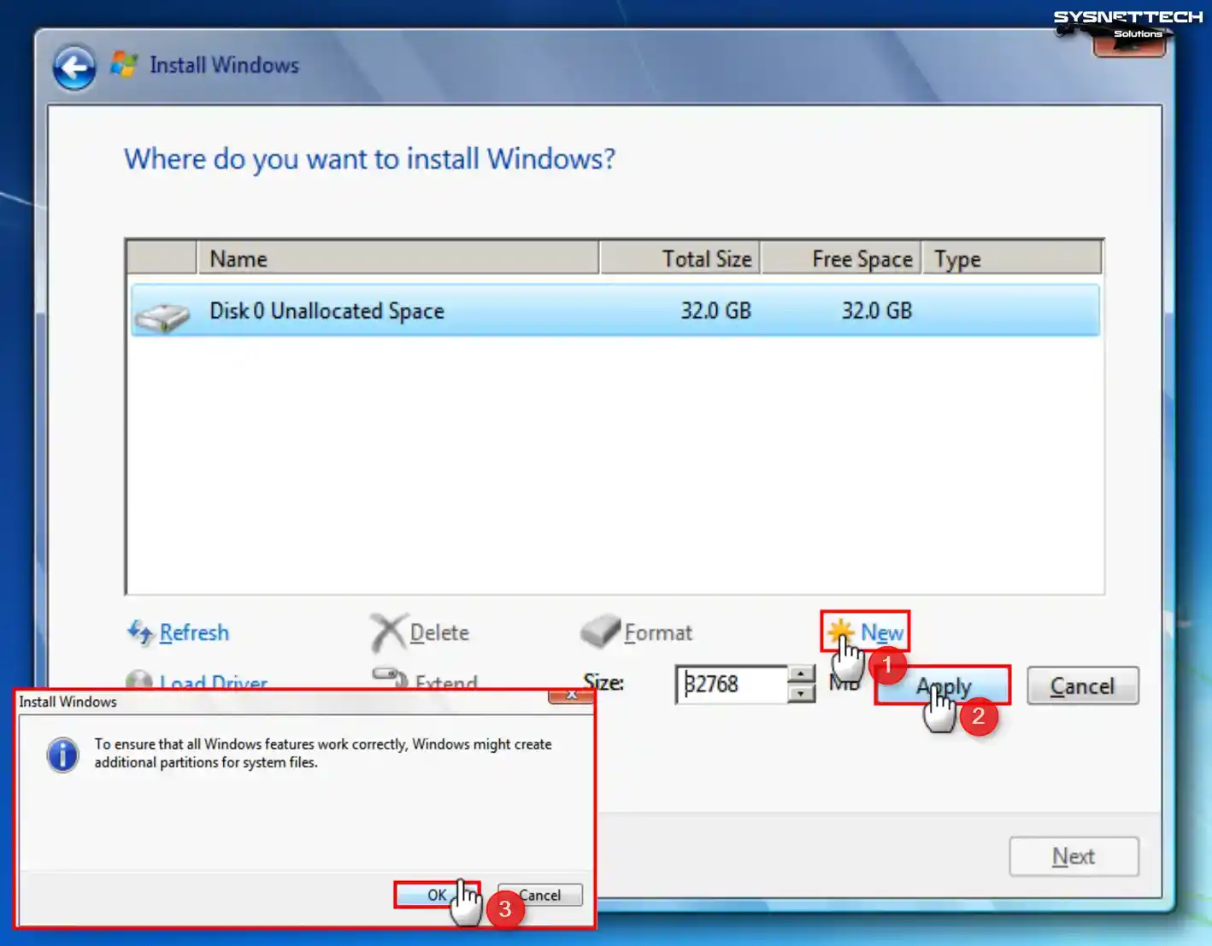Click the blue information icon in dialog
The image size is (1212, 946).
click(62, 755)
